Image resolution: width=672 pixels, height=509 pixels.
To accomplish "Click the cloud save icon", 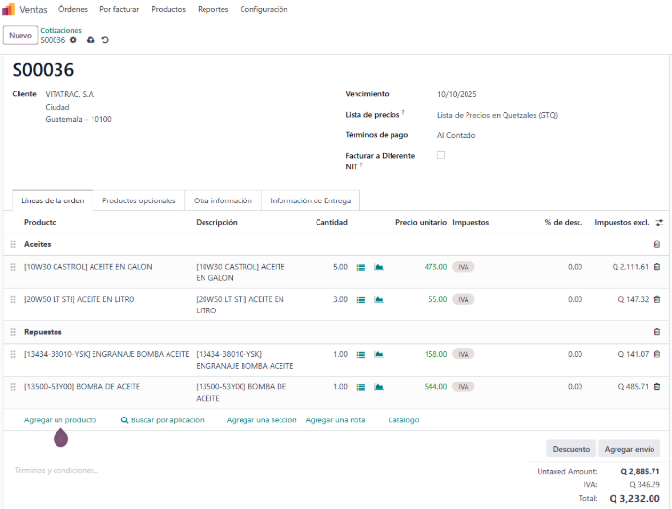I will 91,40.
